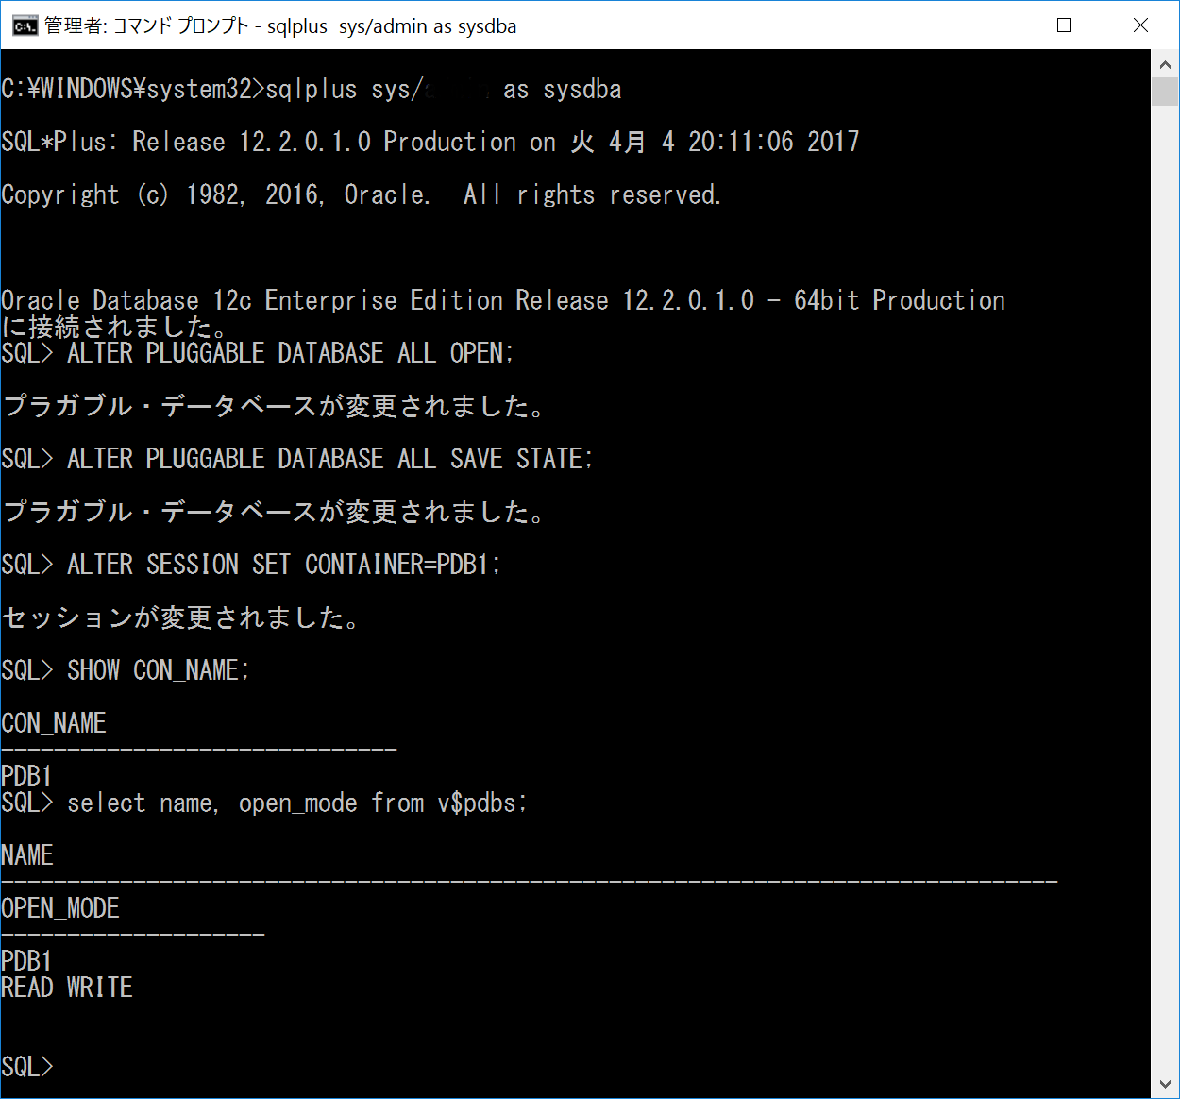Click the vertical scrollbar thumb

[x=1165, y=92]
